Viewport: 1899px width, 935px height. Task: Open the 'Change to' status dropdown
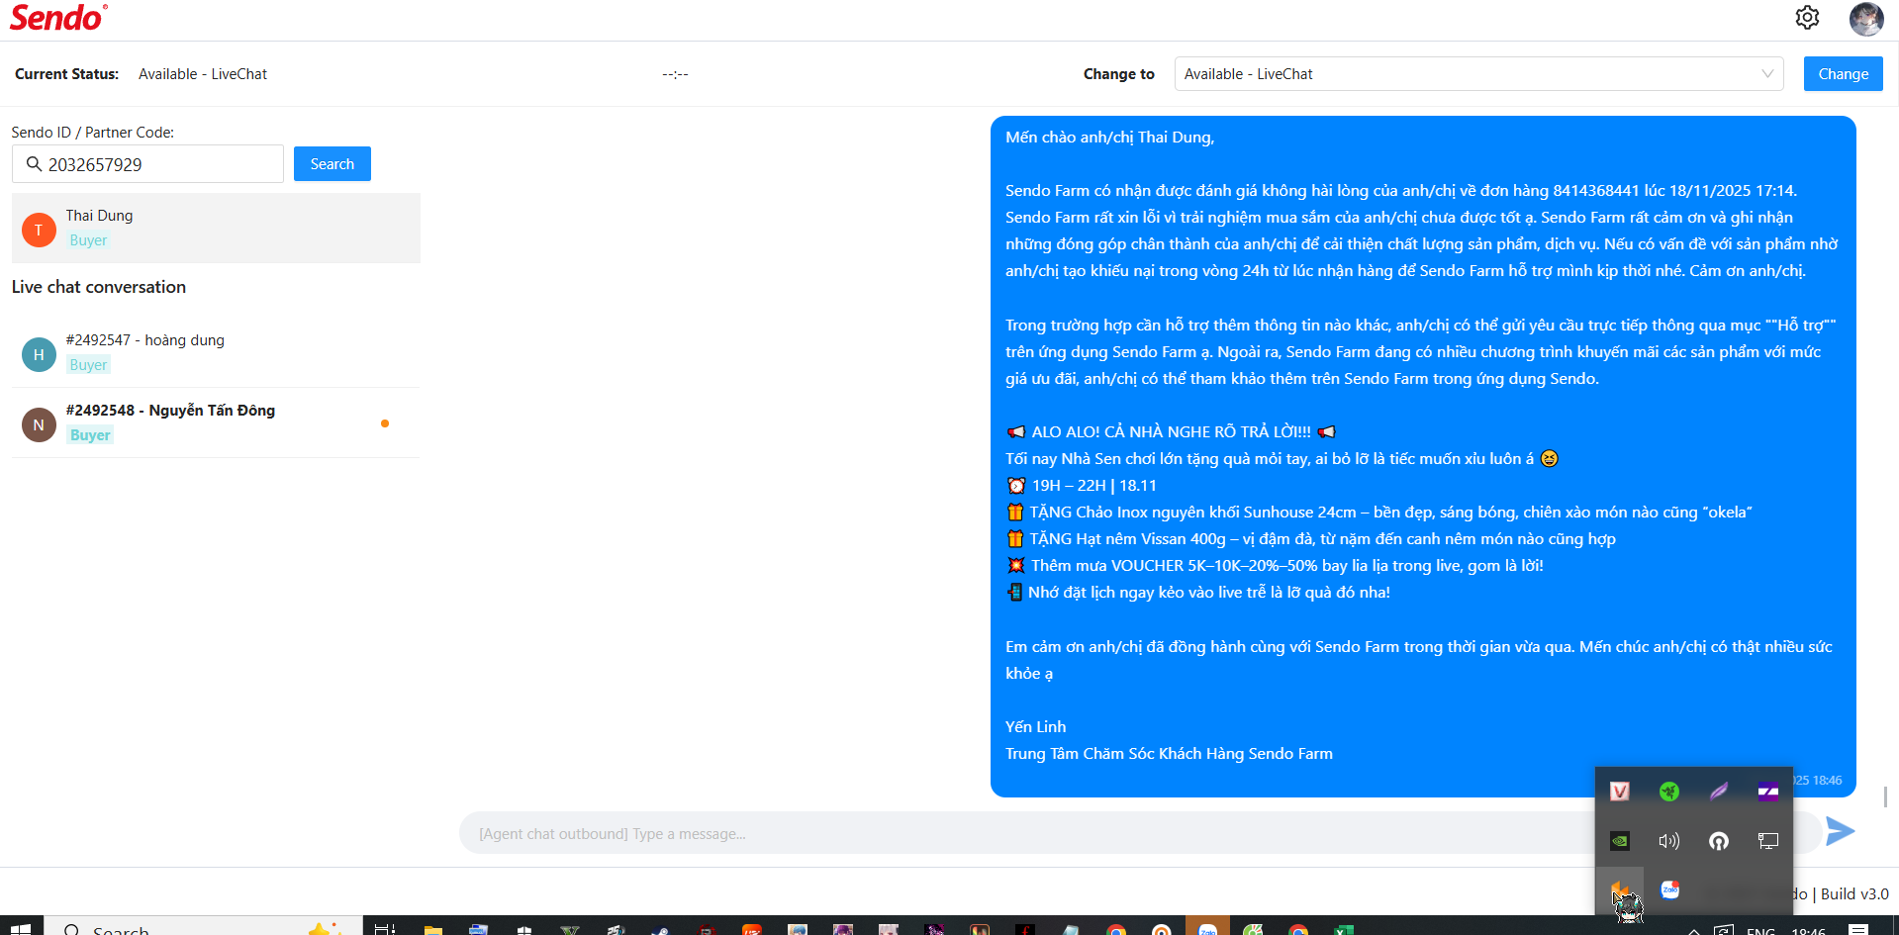tap(1478, 74)
